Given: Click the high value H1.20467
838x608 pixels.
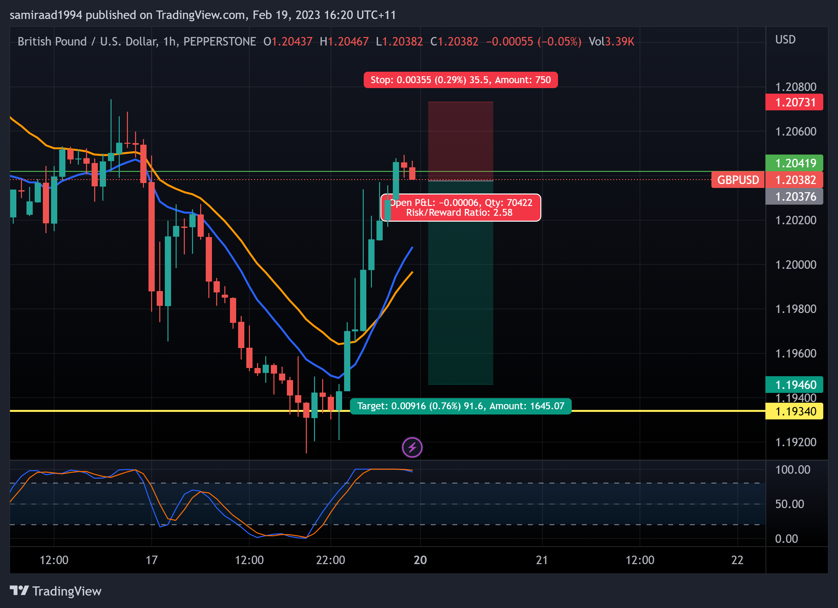Looking at the screenshot, I should 344,42.
